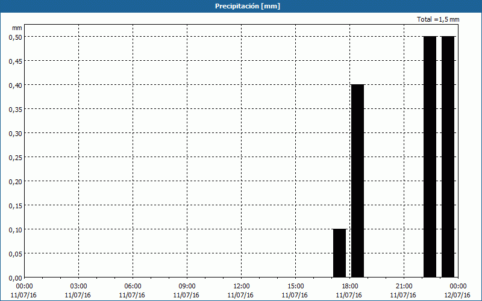
Task: Click the Total =1,5 mm label
Action: 438,19
